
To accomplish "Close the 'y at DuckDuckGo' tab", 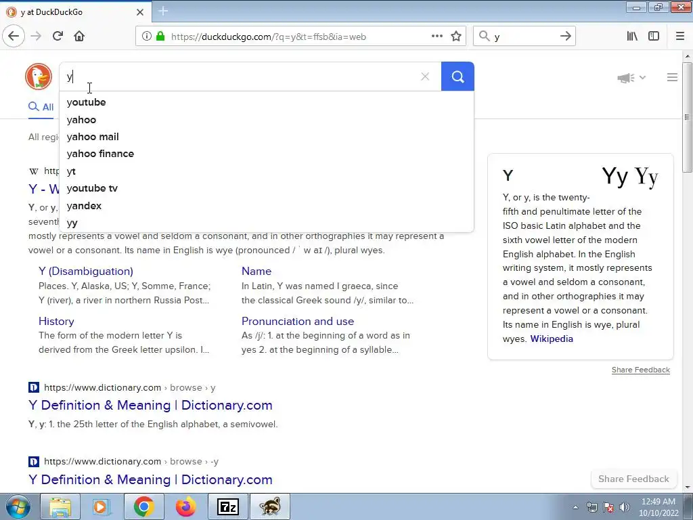I will (140, 12).
